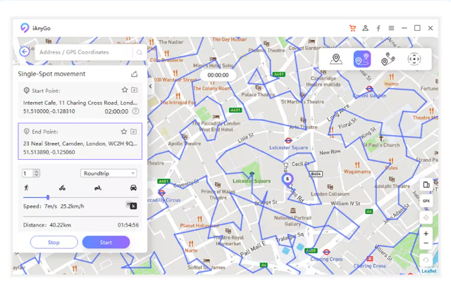Viewport: 451px width, 290px height.
Task: Open the hamburger menu
Action: (x=391, y=28)
